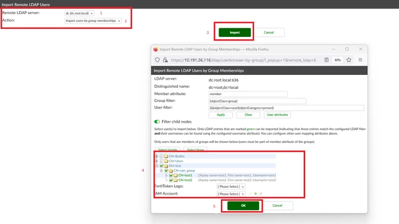Select the CN=vpn_group tree label
Image resolution: width=399 pixels, height=224 pixels.
184,171
